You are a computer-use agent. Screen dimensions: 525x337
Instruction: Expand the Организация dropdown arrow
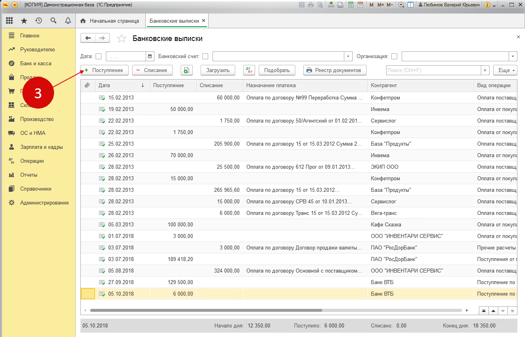pos(513,56)
